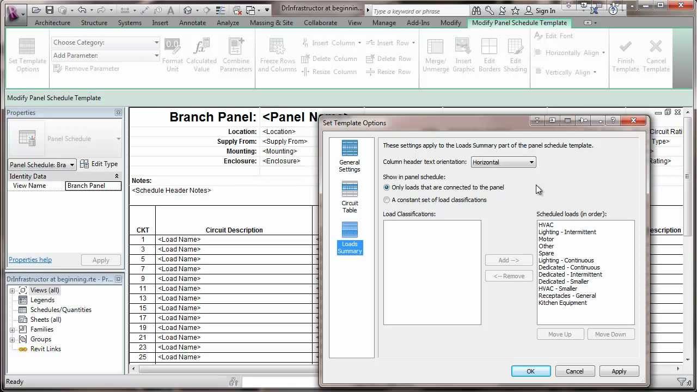Click the View Name input field
Viewport: 697px width, 392px height.
coord(93,186)
